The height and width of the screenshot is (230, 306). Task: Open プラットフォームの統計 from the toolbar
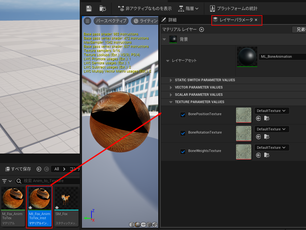(234, 9)
